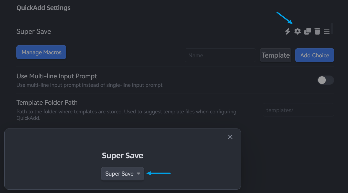The image size is (348, 193).
Task: Click the scrollbar beside the choice list
Action: coord(332,29)
